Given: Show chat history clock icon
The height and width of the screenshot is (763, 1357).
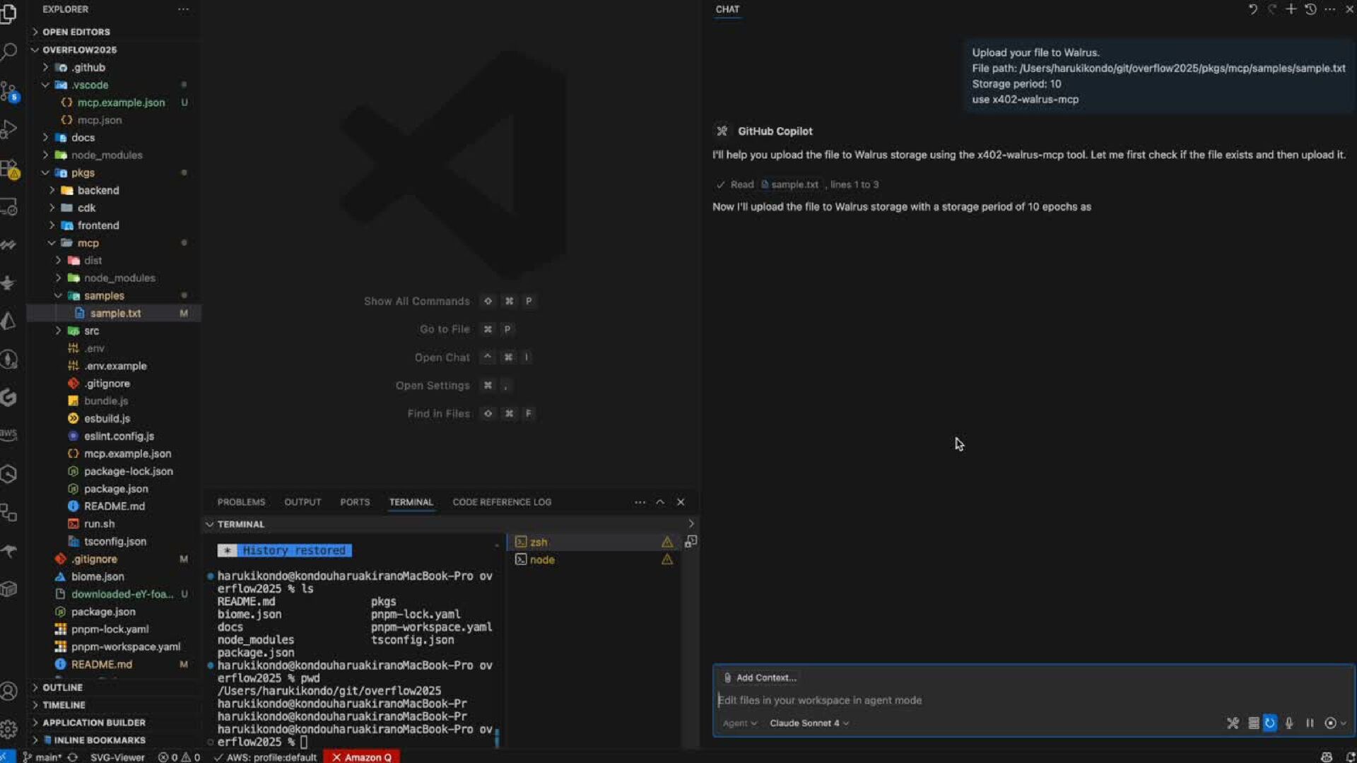Looking at the screenshot, I should (1310, 9).
